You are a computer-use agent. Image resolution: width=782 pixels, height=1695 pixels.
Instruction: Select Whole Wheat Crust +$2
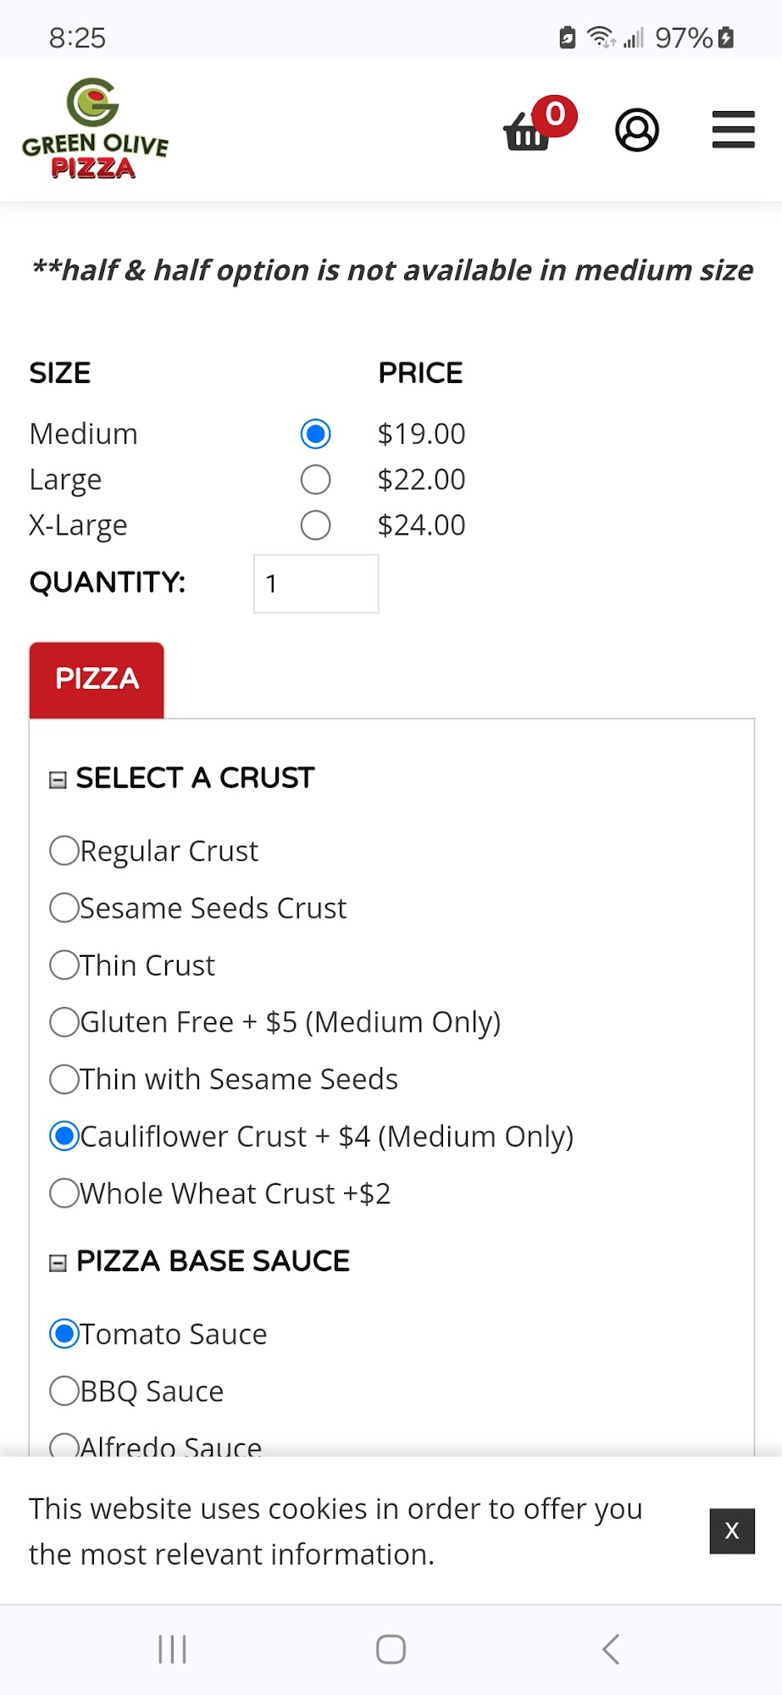[64, 1193]
